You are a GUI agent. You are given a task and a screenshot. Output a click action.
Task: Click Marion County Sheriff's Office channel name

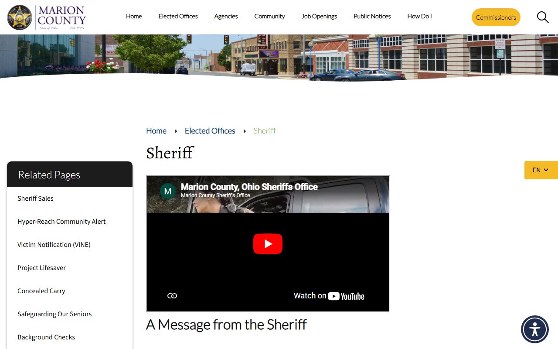click(215, 195)
